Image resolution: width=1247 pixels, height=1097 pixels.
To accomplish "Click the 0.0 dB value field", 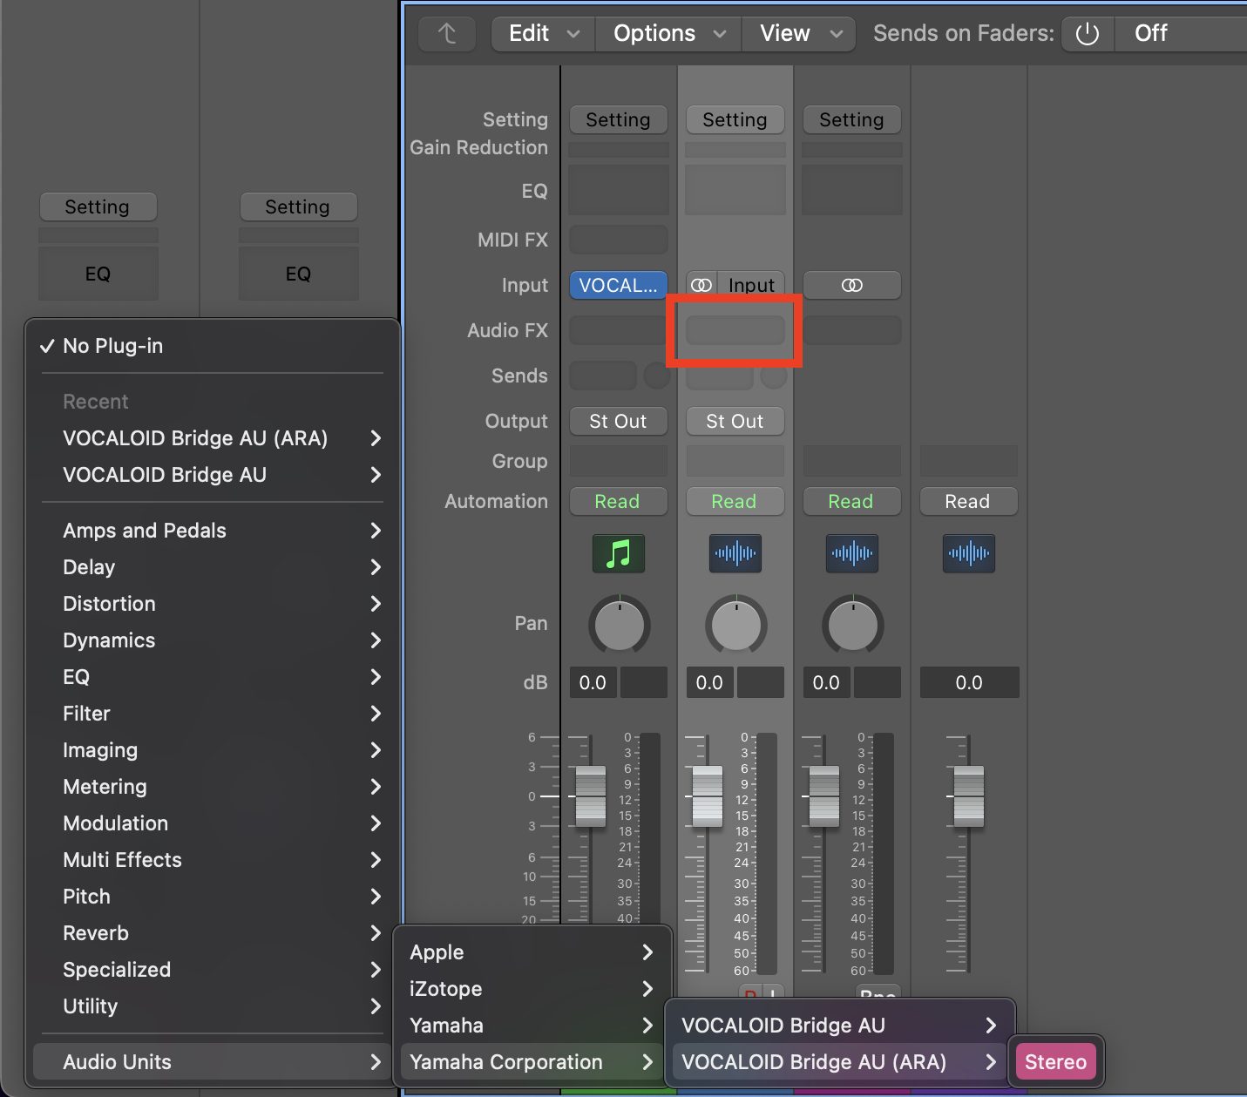I will (593, 682).
